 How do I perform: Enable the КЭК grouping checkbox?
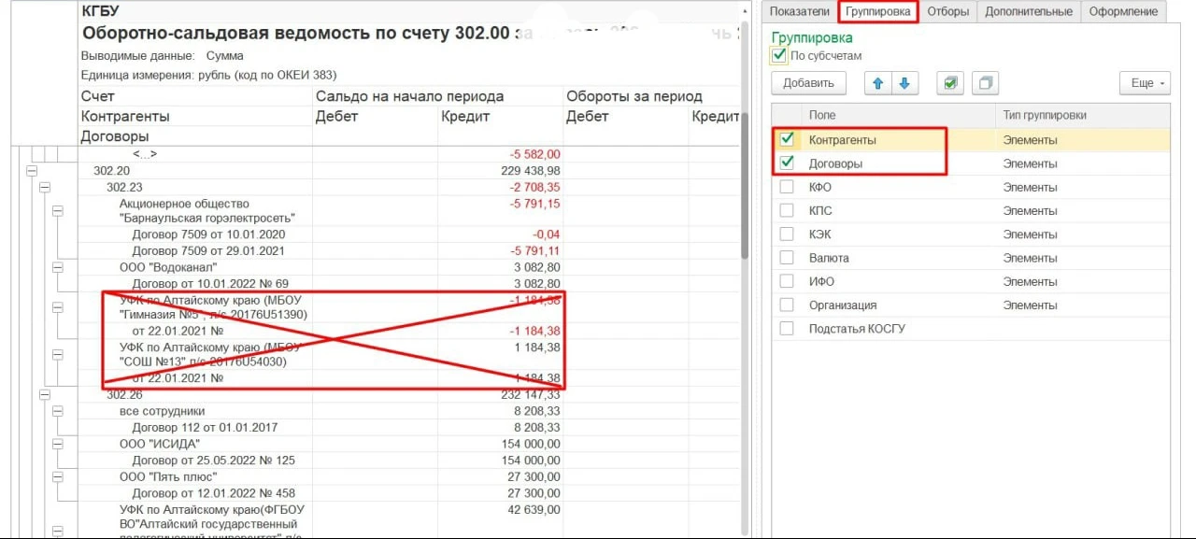(787, 234)
